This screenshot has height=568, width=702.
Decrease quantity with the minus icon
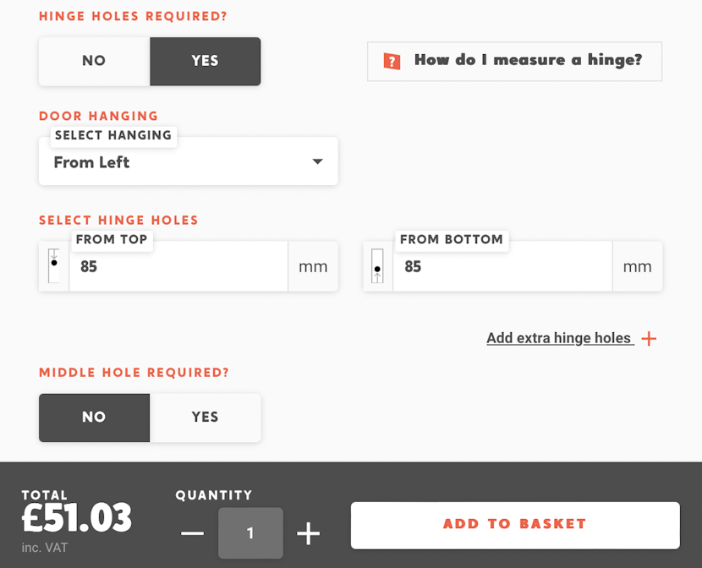click(x=193, y=533)
